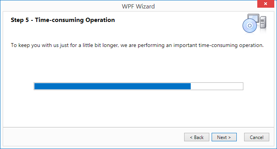Click the Next > button
Screen dimensions: 277x149
click(x=224, y=137)
